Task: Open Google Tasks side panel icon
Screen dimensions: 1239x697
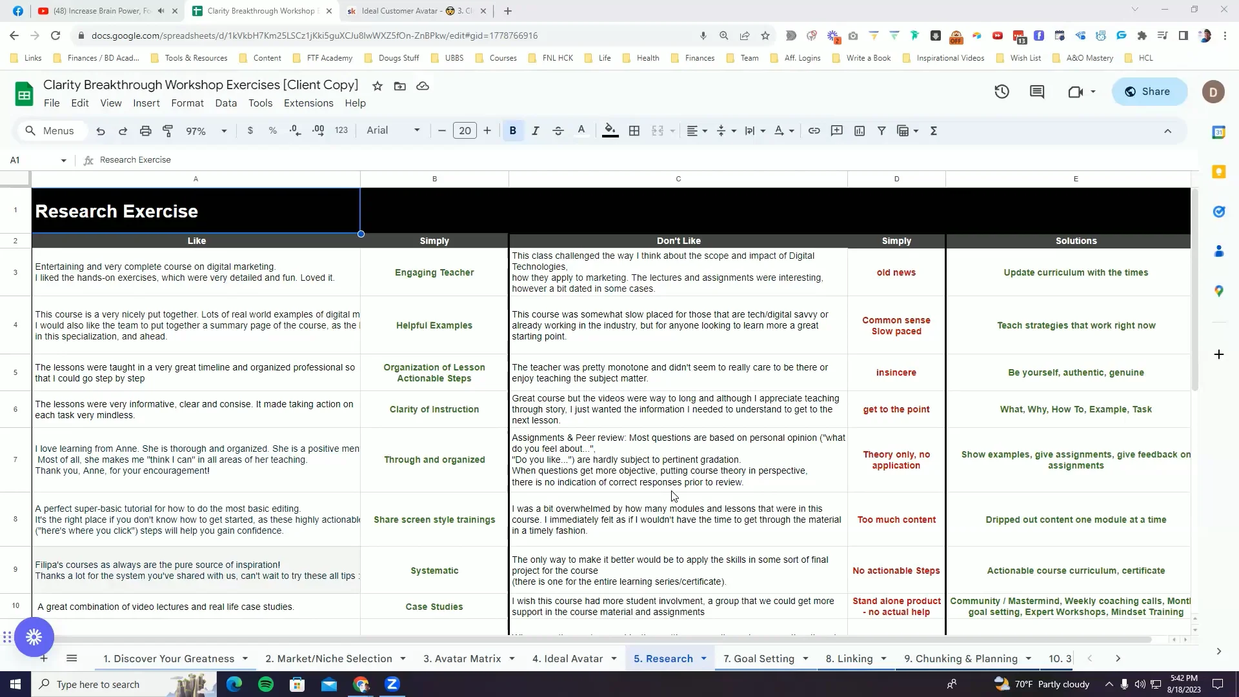Action: (x=1219, y=212)
